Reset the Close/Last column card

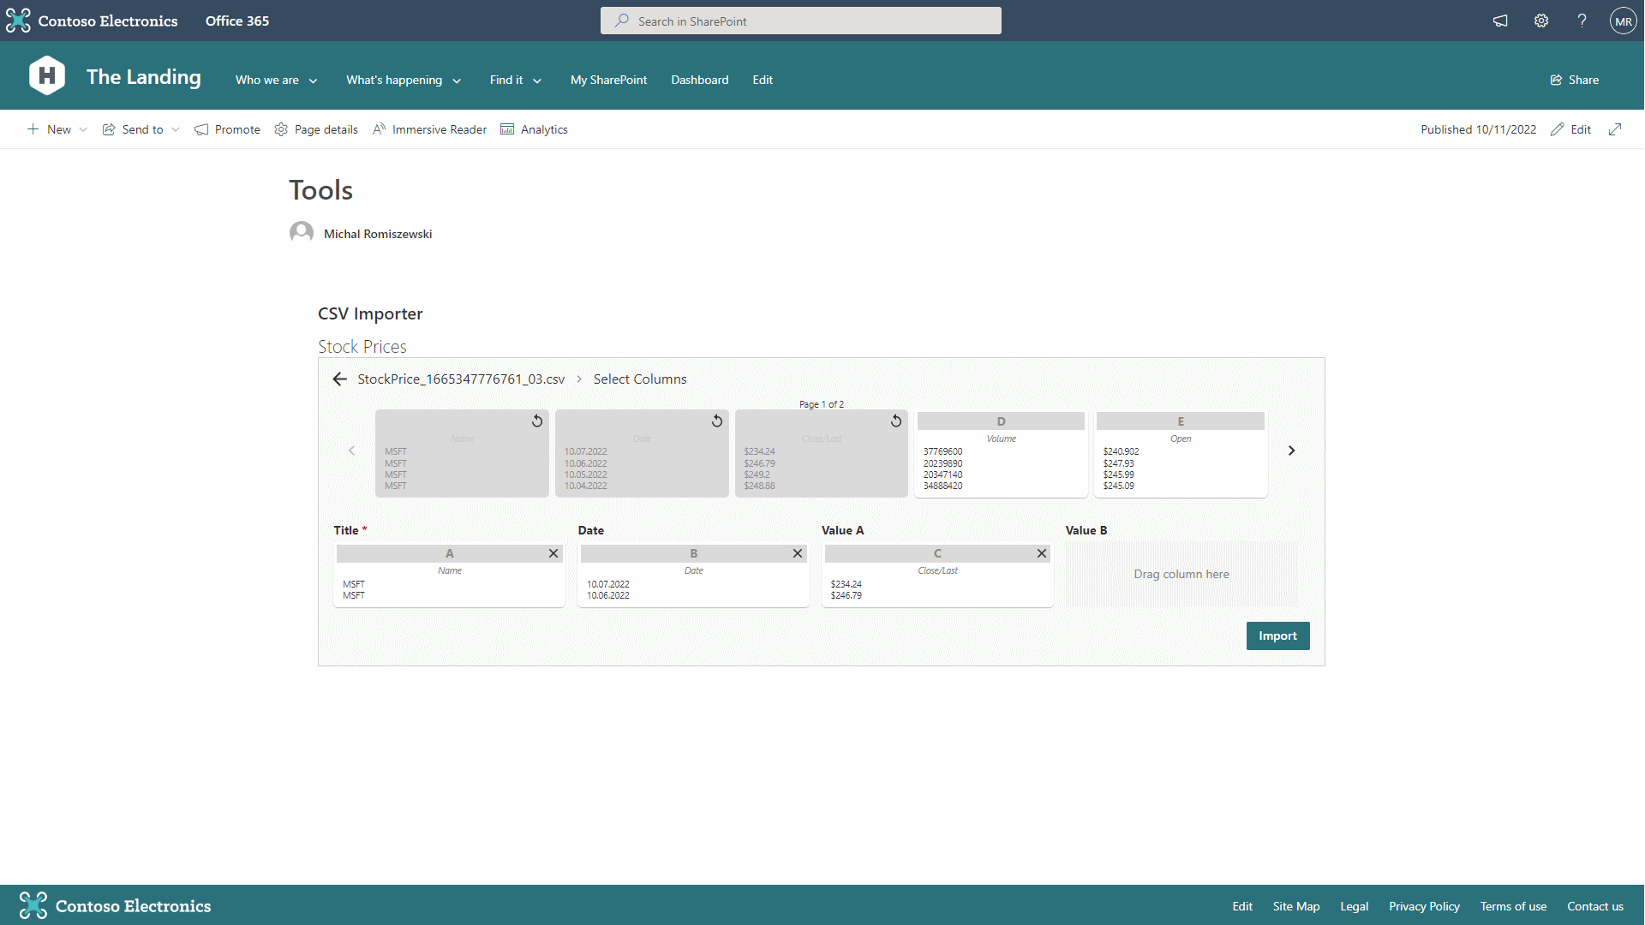(896, 421)
